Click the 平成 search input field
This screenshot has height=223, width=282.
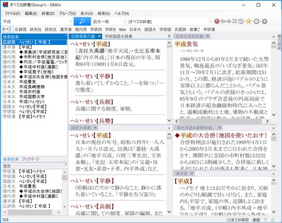pyautogui.click(x=36, y=21)
